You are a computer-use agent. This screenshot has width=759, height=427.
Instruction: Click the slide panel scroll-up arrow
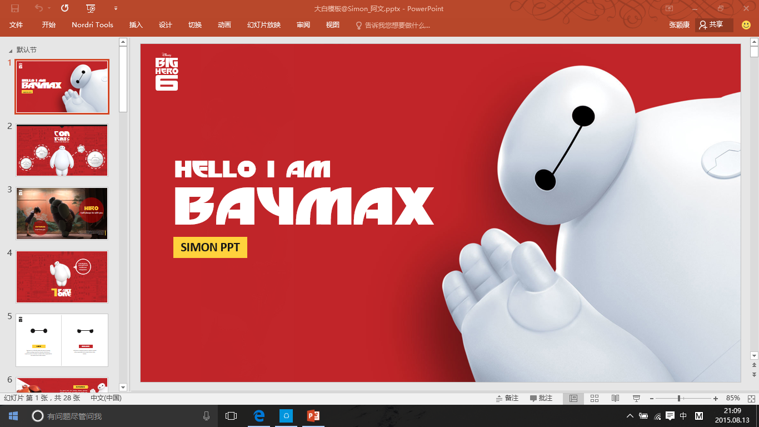pos(123,42)
